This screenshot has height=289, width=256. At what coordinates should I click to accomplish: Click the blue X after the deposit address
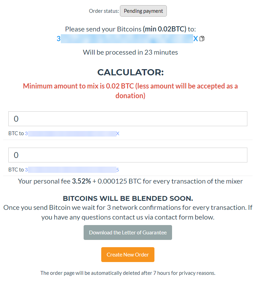tap(196, 38)
